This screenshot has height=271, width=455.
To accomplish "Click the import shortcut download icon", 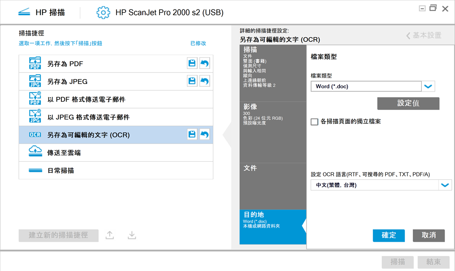I will click(x=132, y=235).
